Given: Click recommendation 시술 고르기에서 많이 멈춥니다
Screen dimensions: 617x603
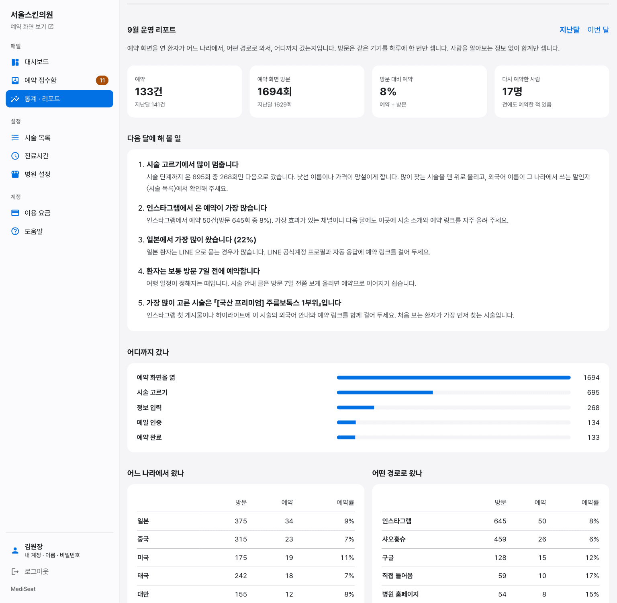Looking at the screenshot, I should 192,164.
